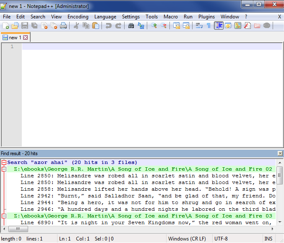284x243 pixels.
Task: Open the Settings menu
Action: tap(131, 17)
